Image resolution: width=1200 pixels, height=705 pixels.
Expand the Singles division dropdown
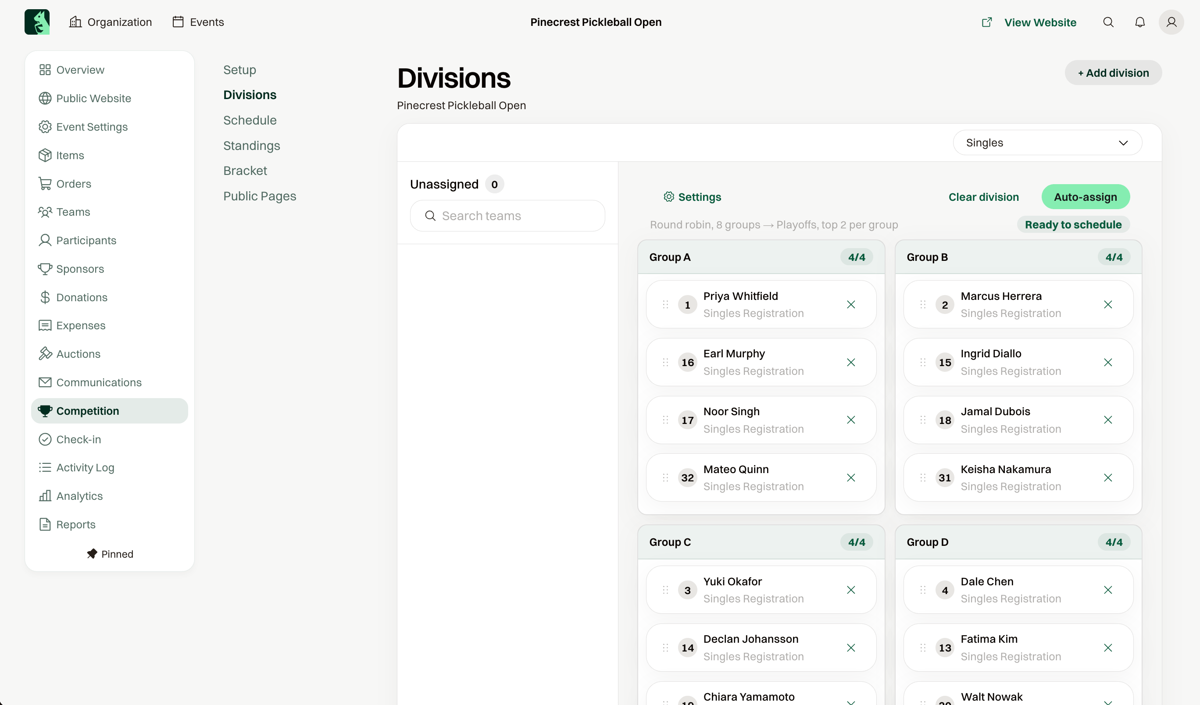(x=1047, y=143)
